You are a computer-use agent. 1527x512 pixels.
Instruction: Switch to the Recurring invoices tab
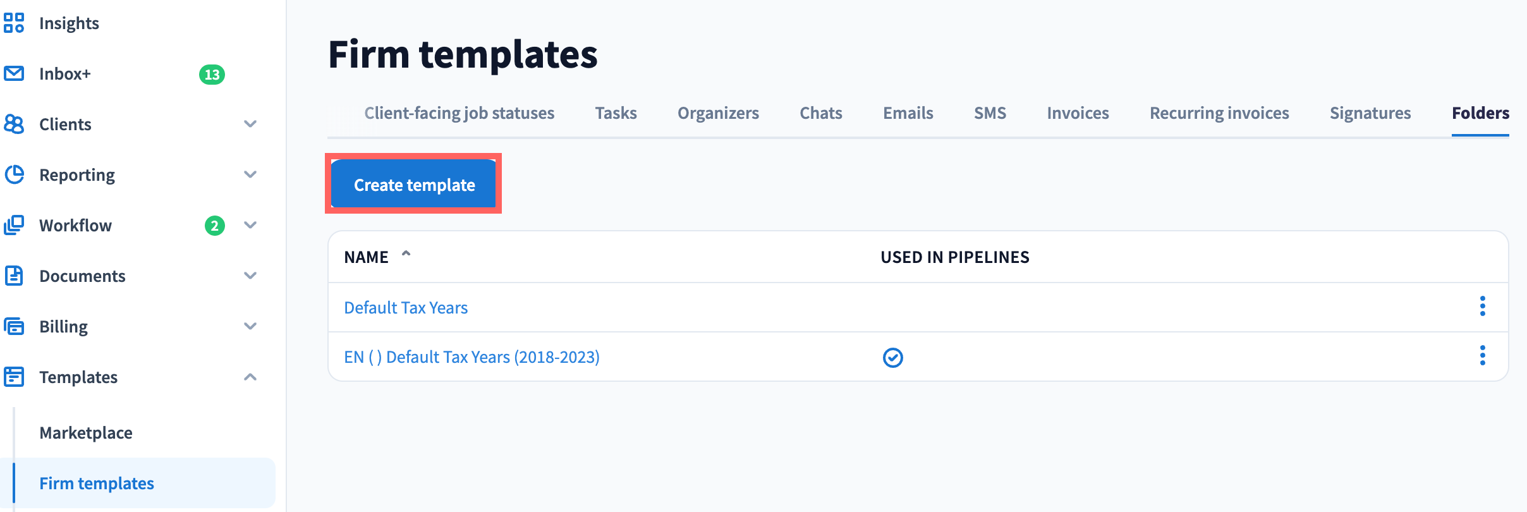(1219, 113)
